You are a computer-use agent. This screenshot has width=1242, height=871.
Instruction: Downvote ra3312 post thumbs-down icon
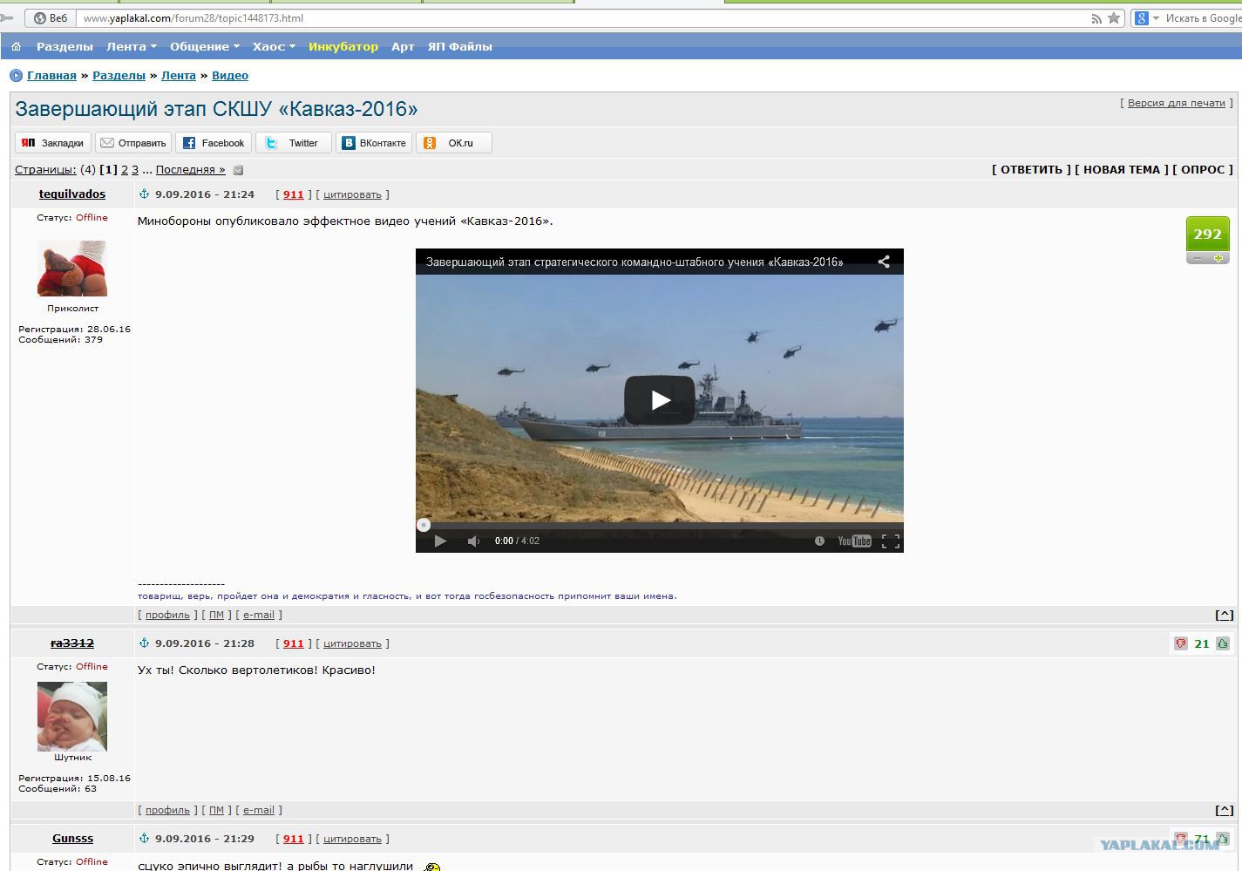(x=1181, y=643)
